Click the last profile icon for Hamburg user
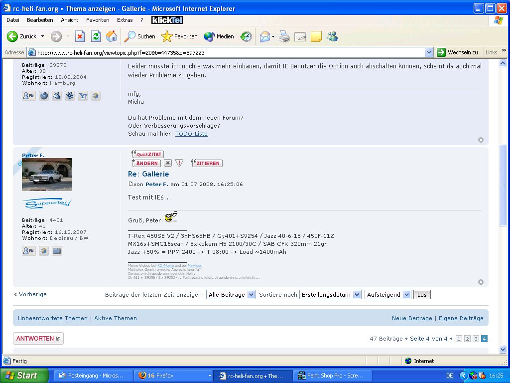This screenshot has height=383, width=510. tap(95, 96)
